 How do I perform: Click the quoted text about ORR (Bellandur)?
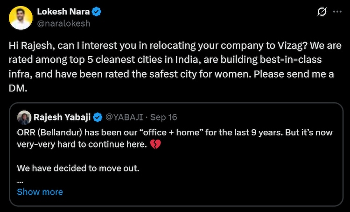pyautogui.click(x=173, y=133)
